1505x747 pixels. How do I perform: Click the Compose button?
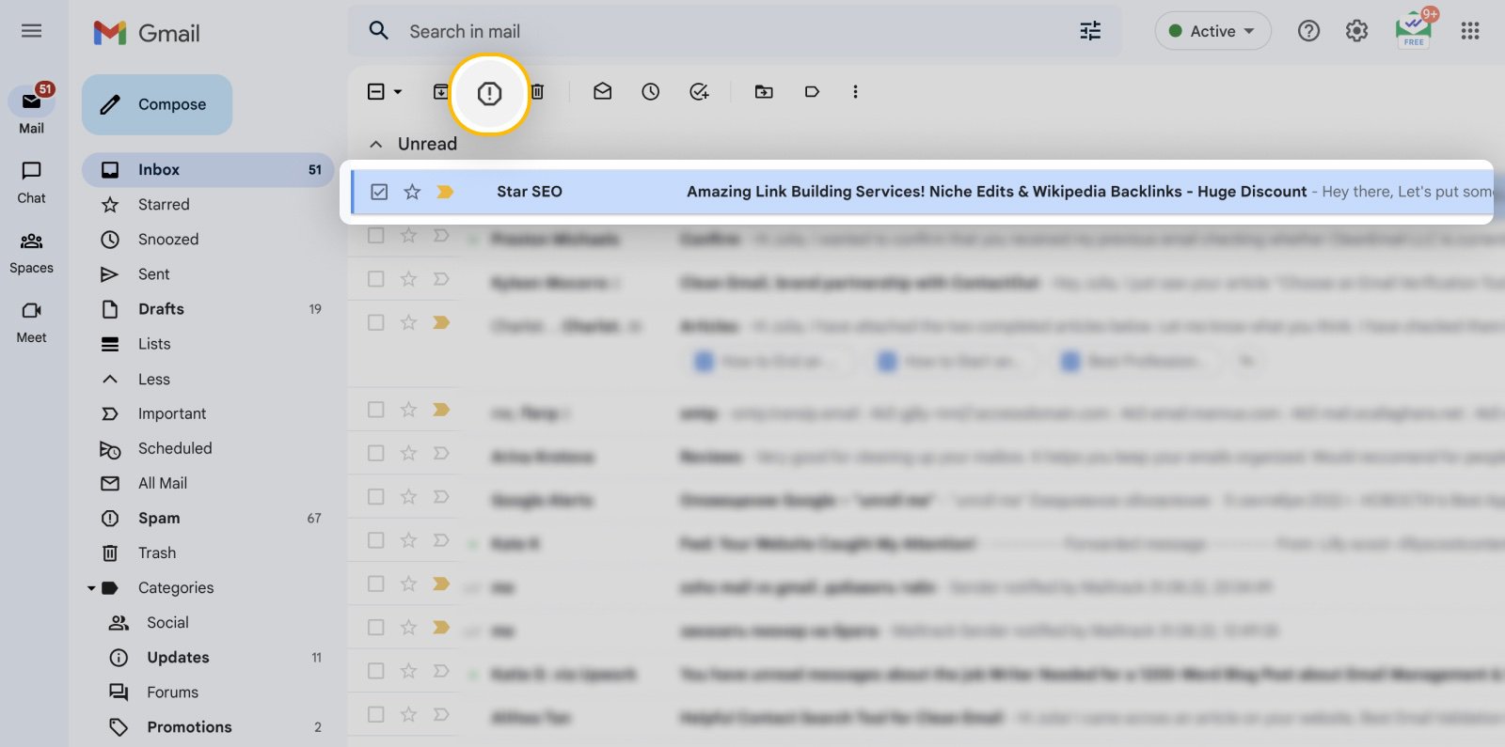coord(157,104)
